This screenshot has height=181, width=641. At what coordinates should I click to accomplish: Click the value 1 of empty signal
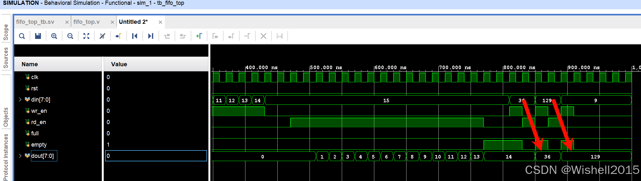[x=108, y=145]
